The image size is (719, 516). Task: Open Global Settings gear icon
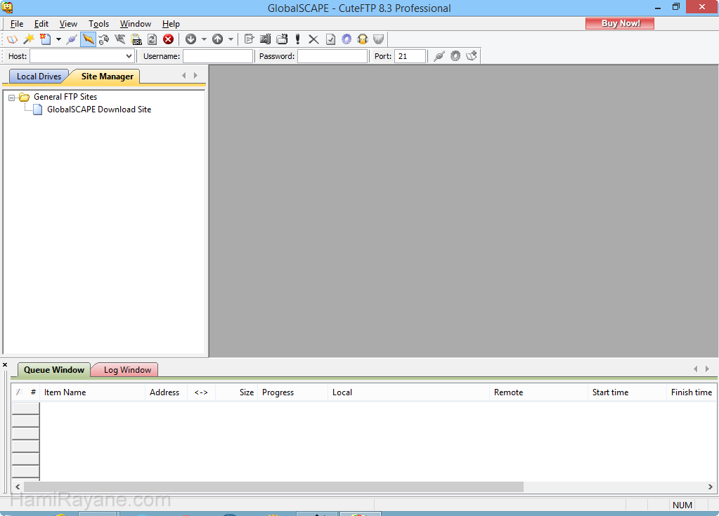(x=346, y=39)
